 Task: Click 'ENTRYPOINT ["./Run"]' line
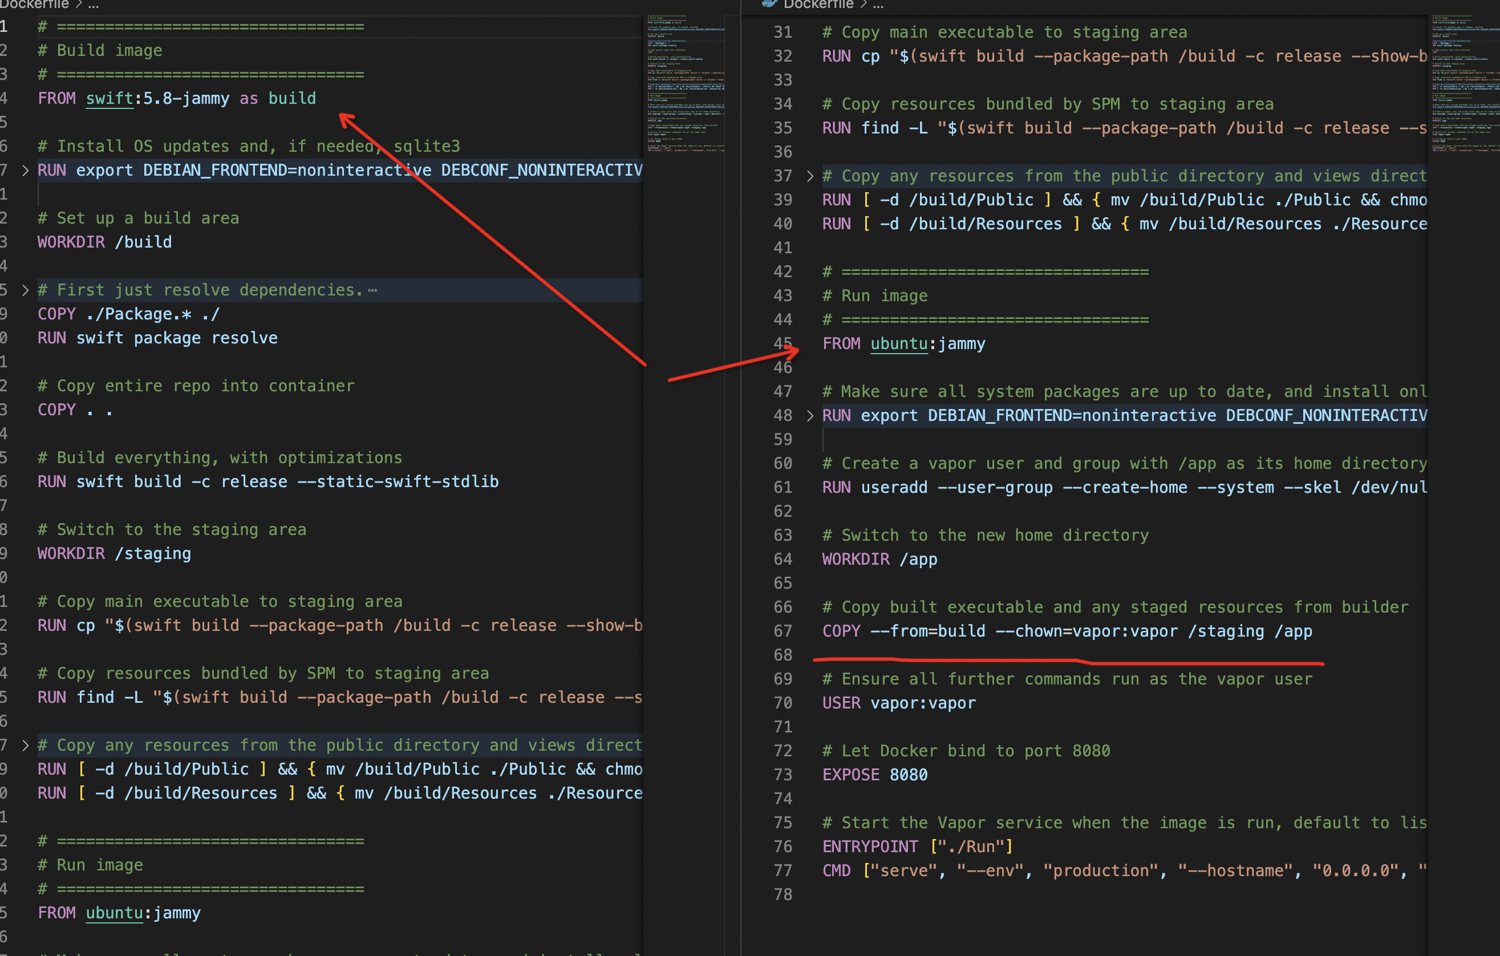point(918,847)
